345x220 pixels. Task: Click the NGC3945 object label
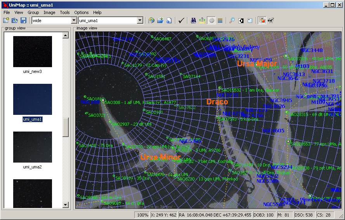point(281,100)
